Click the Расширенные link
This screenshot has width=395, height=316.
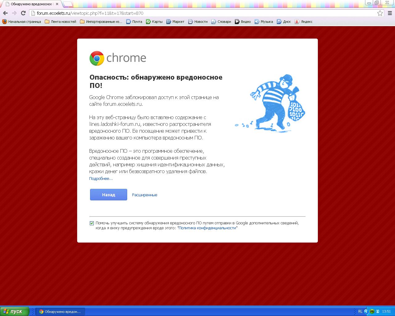[x=144, y=195]
